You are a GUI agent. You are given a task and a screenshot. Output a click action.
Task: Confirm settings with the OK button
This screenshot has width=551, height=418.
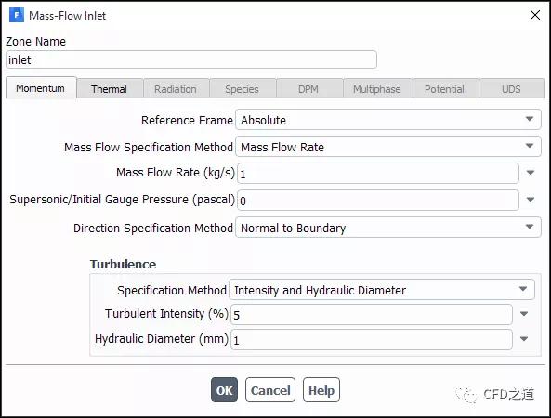[224, 390]
